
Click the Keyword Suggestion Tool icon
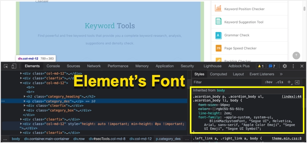218,21
